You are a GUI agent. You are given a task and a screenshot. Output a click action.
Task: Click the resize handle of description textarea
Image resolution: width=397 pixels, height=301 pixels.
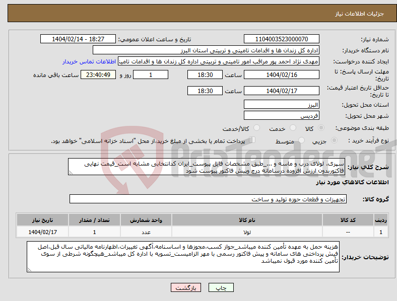coord(71,173)
